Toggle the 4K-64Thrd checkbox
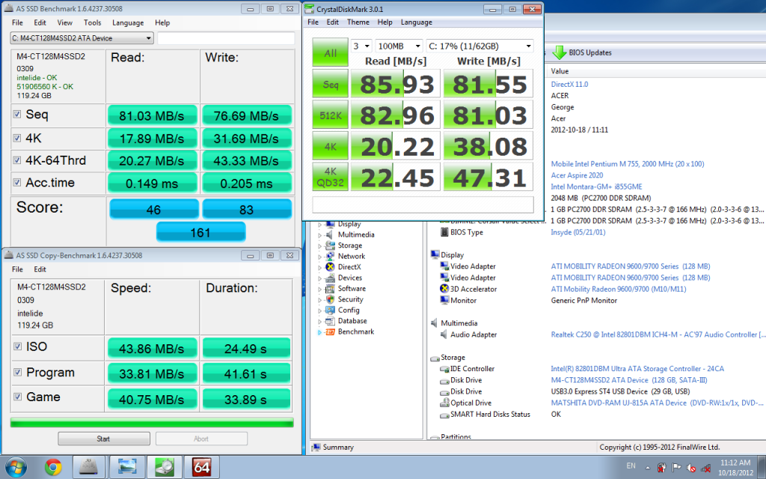The width and height of the screenshot is (766, 479). point(17,159)
